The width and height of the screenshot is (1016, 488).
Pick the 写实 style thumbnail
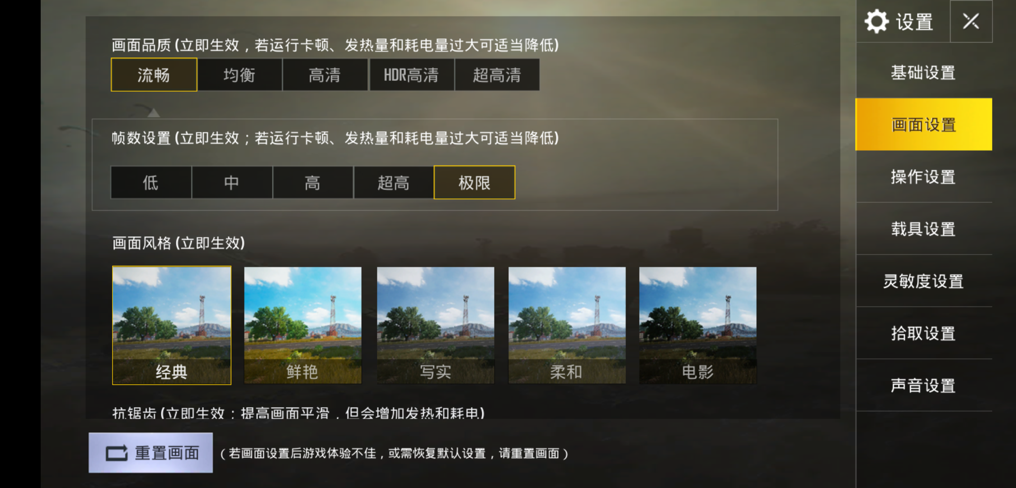436,325
